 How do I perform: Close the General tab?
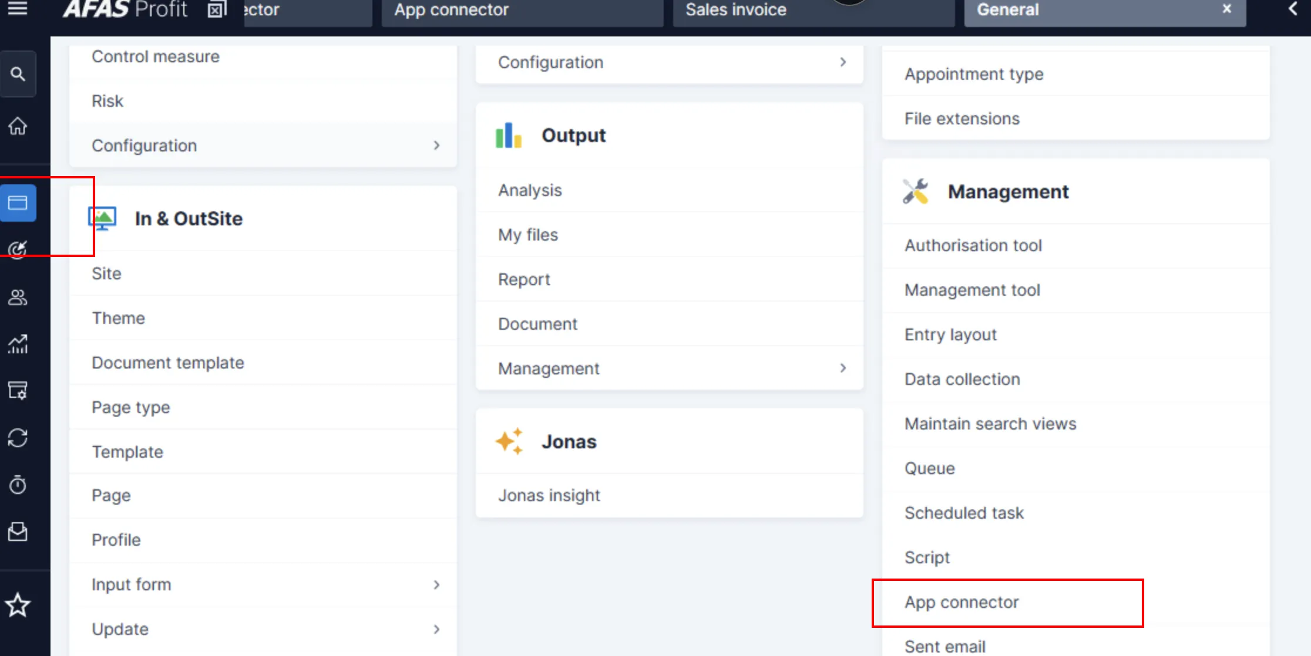pyautogui.click(x=1227, y=9)
